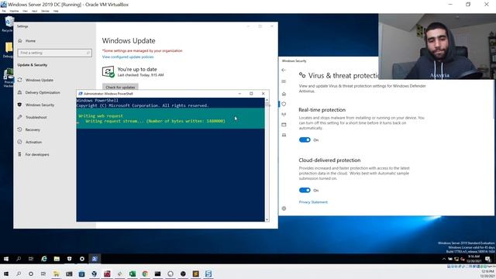Click 'Update & Security' sidebar heading
Viewport: 496px width, 279px height.
tap(33, 65)
